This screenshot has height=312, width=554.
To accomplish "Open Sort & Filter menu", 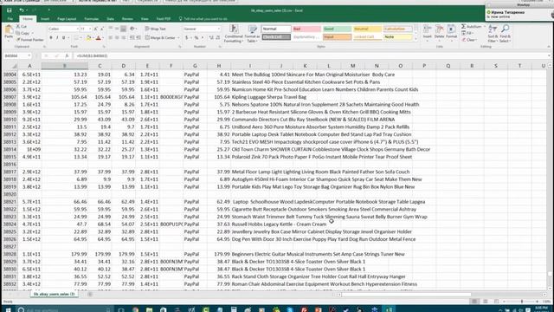I will [493, 34].
